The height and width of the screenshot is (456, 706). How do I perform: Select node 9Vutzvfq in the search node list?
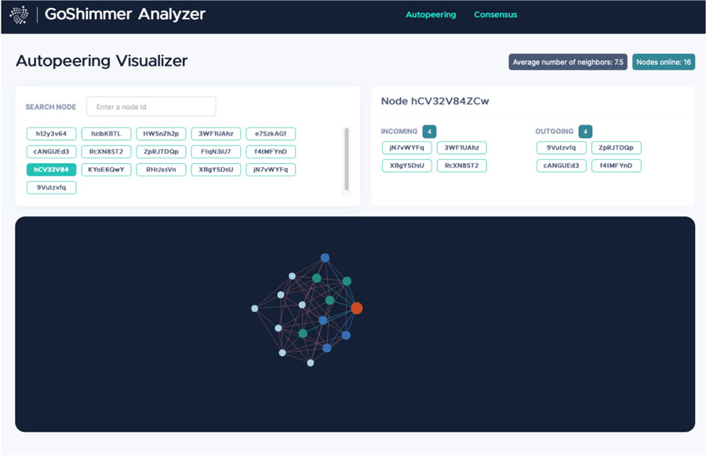pos(51,187)
